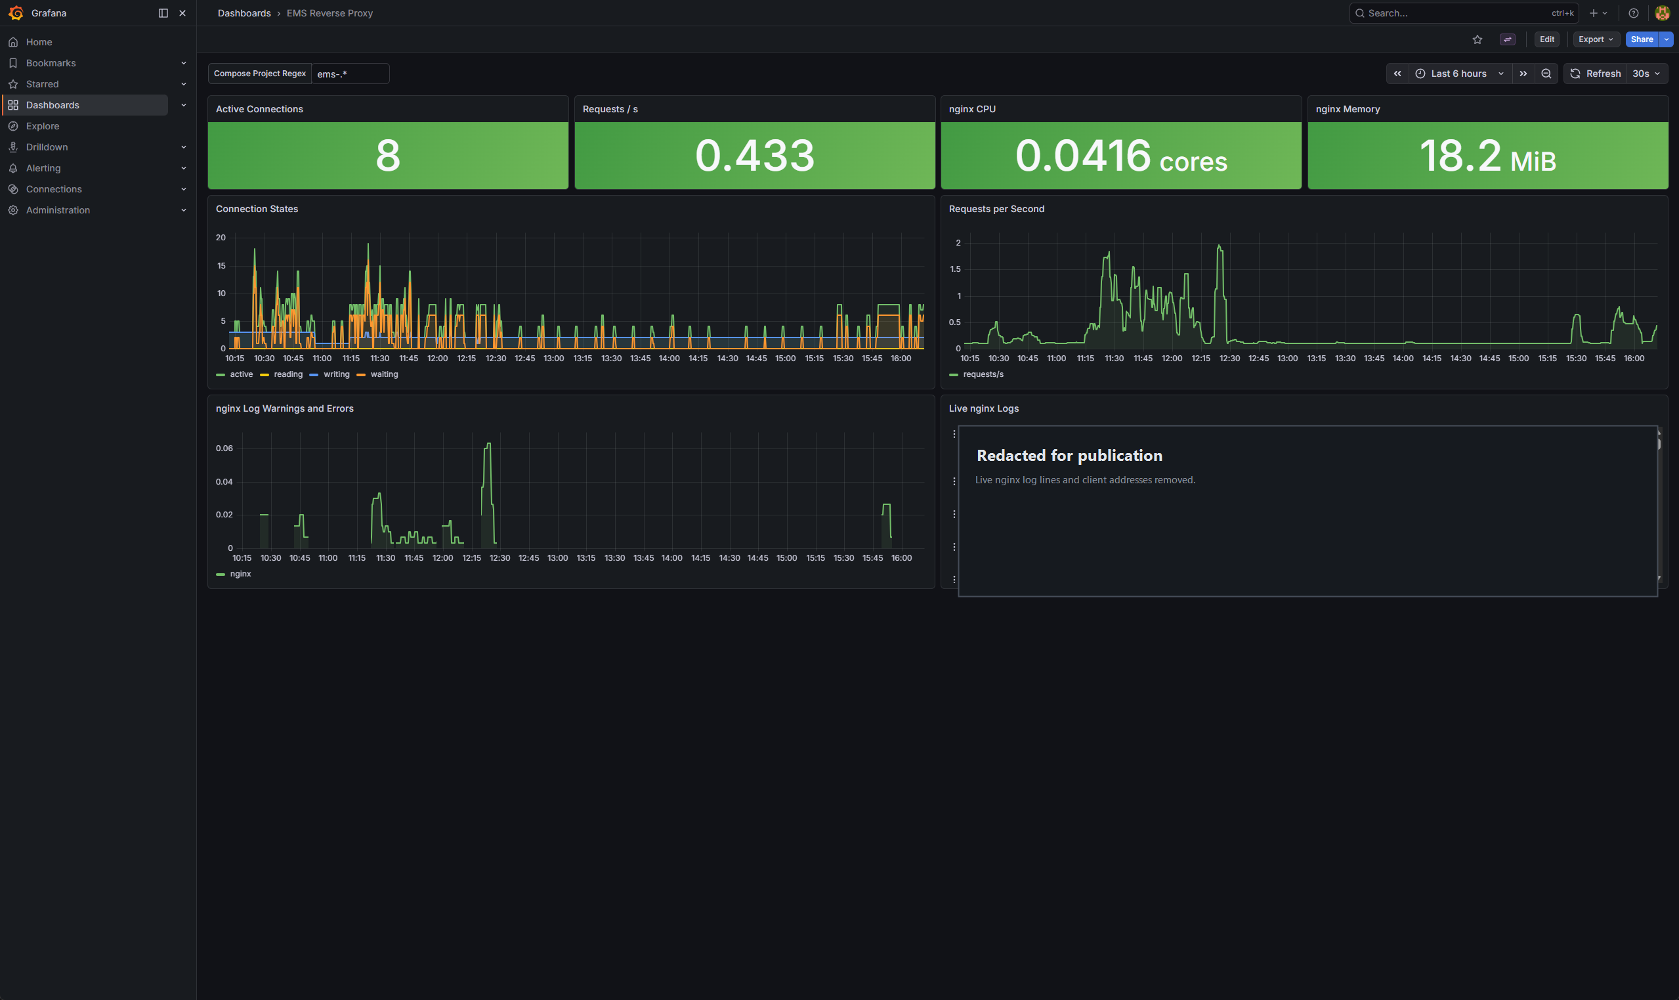This screenshot has width=1679, height=1000.
Task: Open the 30s refresh interval dropdown
Action: [1647, 74]
